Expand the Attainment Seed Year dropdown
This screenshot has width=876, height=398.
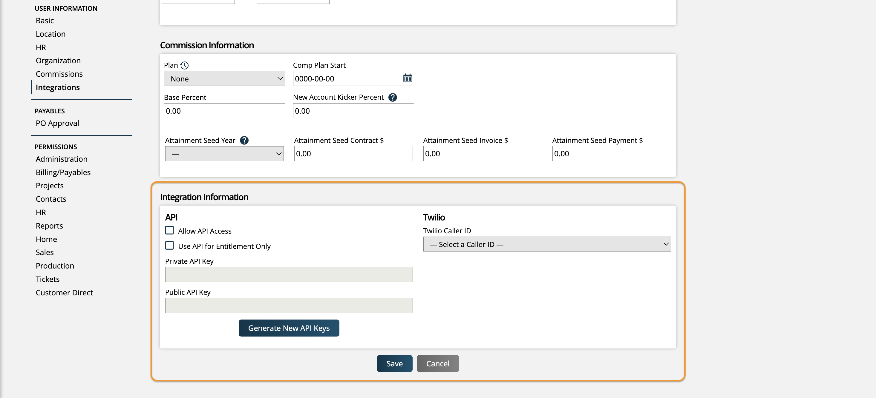tap(224, 154)
